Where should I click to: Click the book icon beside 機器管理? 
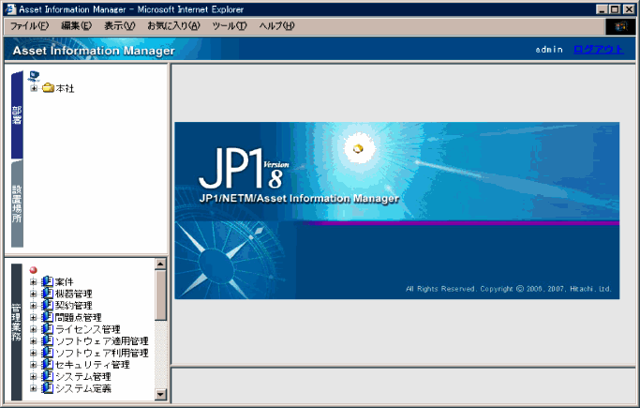point(48,294)
